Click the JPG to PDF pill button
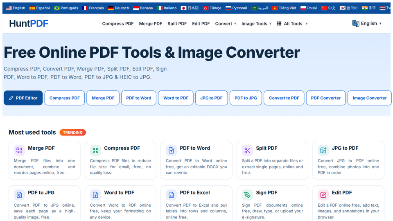The width and height of the screenshot is (393, 221). (211, 98)
